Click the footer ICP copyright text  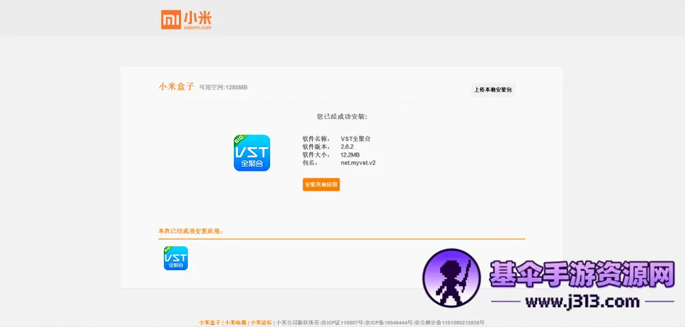[x=380, y=323]
